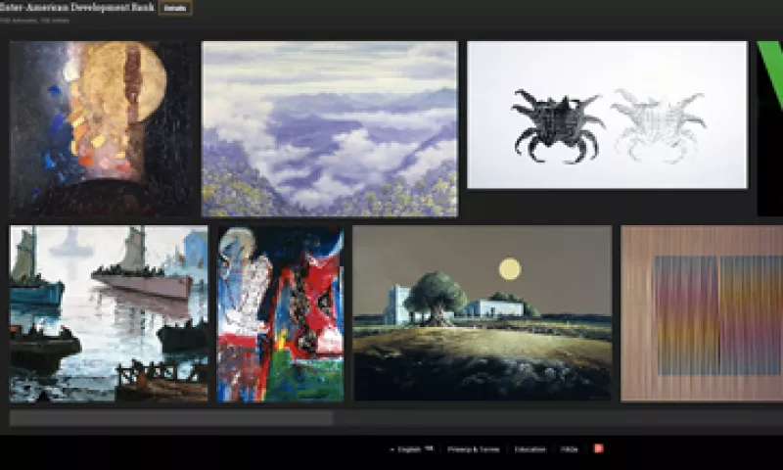
Task: Open the purple mountains and clouds painting
Action: (329, 129)
